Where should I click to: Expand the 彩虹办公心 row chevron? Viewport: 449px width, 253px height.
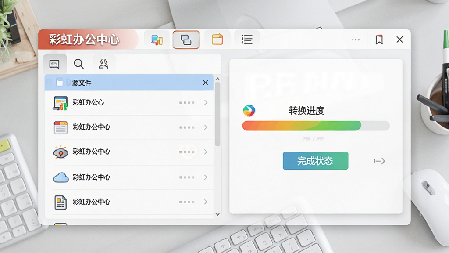(206, 102)
